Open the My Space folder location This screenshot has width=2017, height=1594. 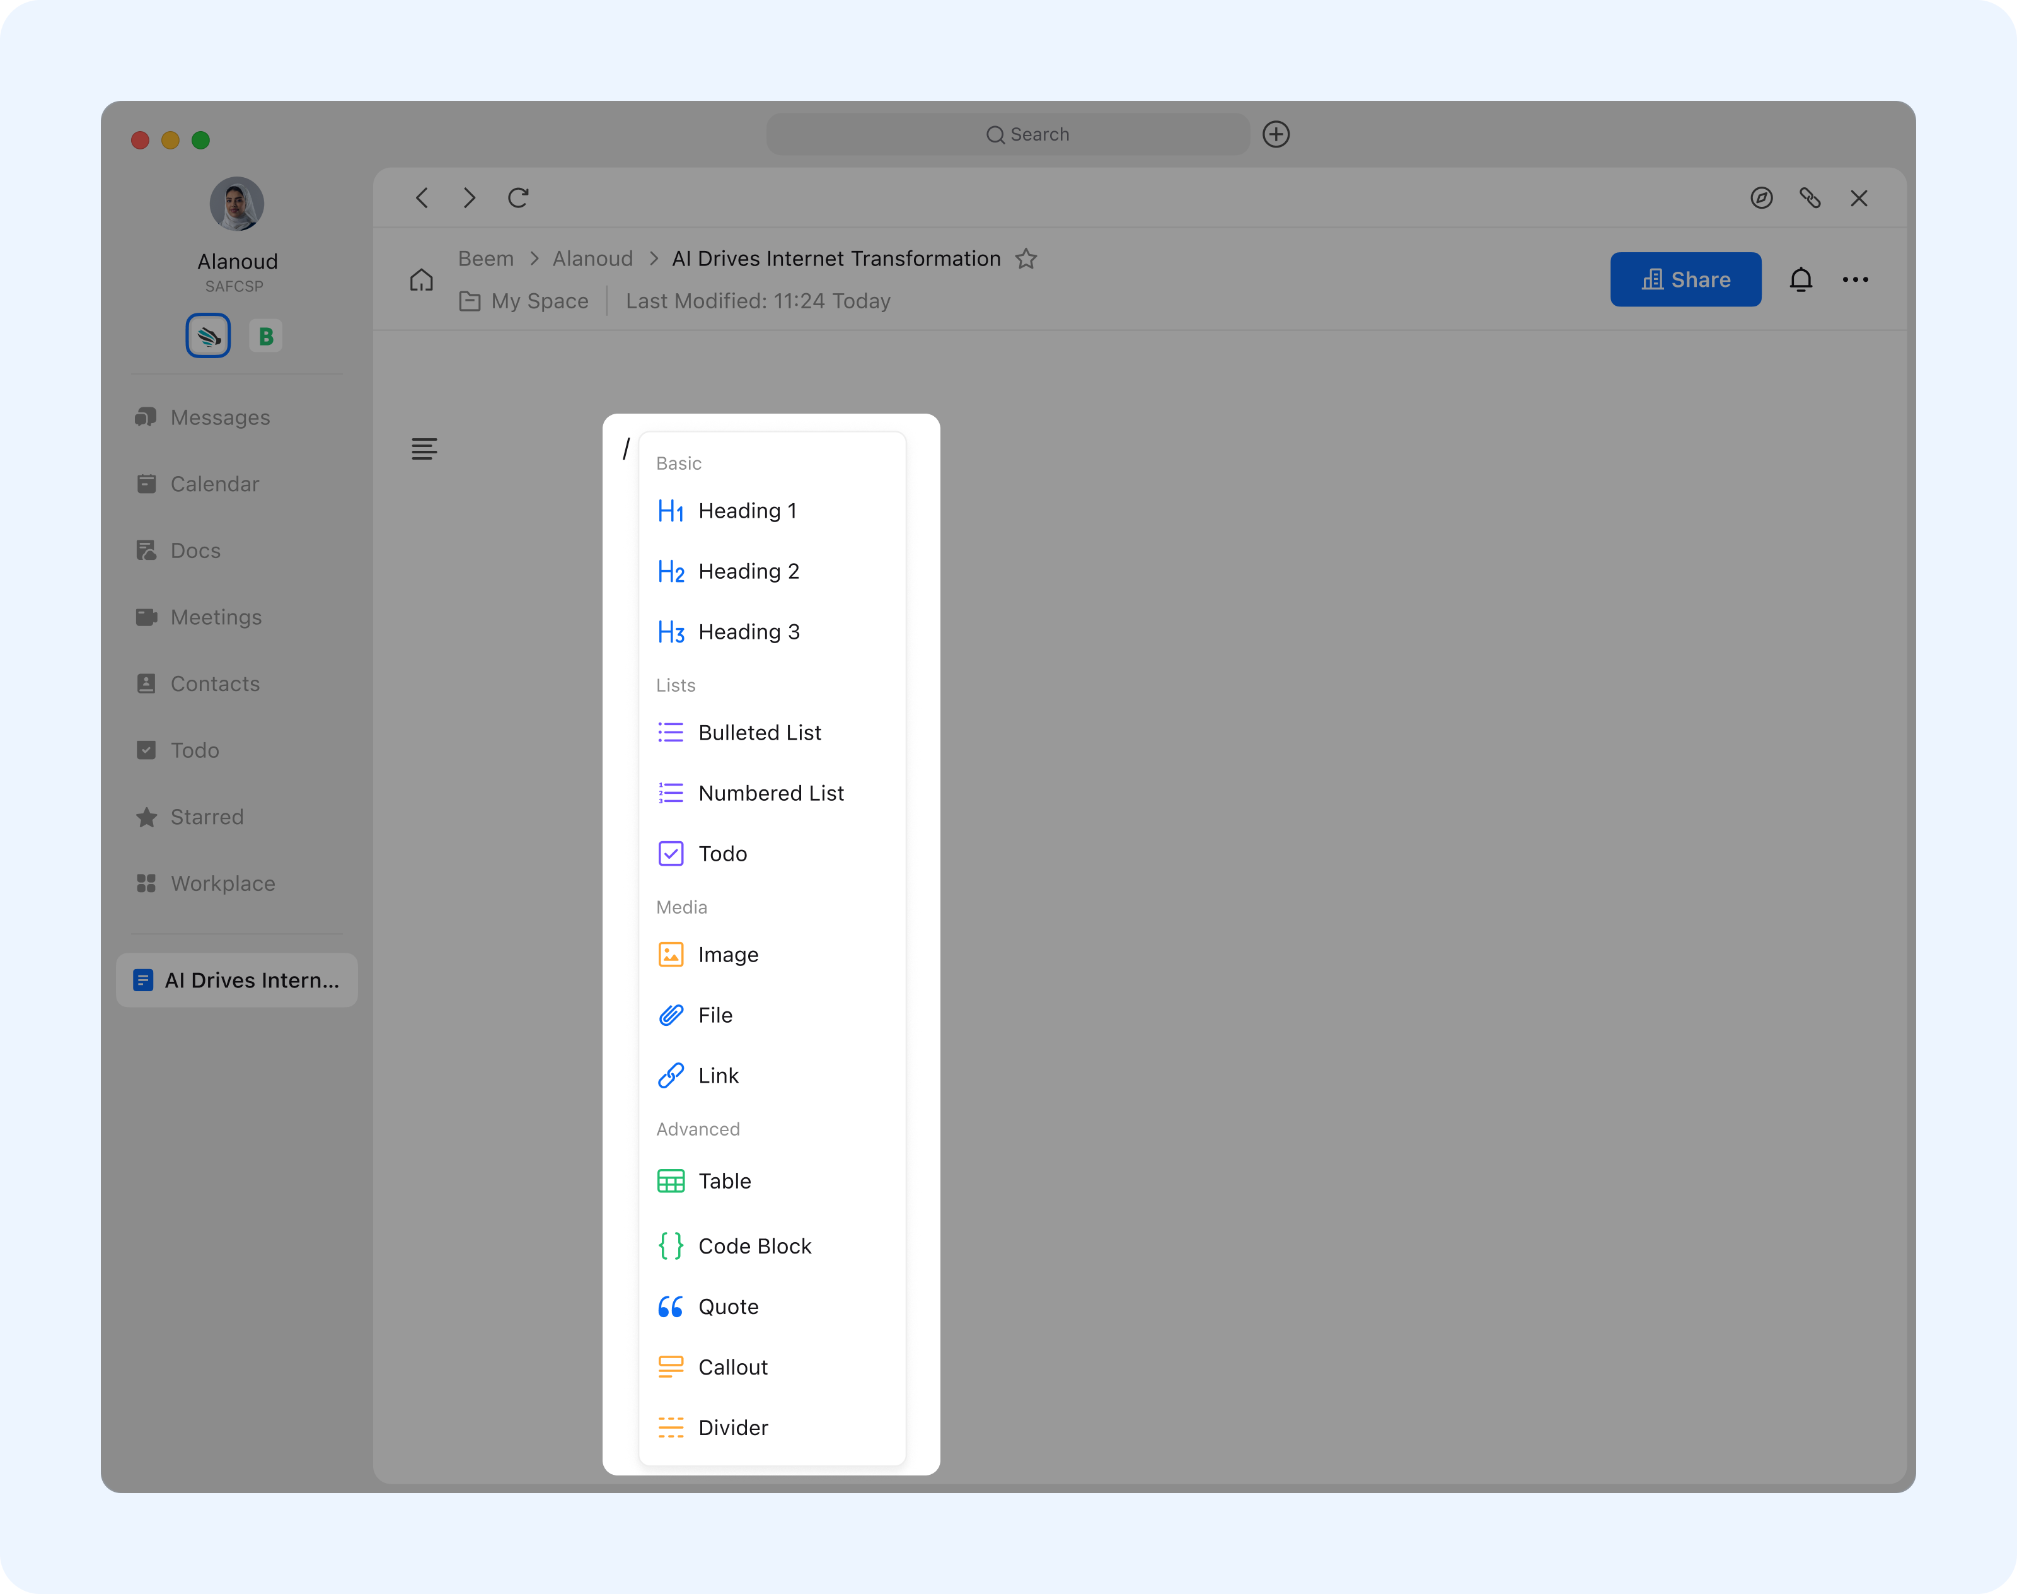pos(538,301)
